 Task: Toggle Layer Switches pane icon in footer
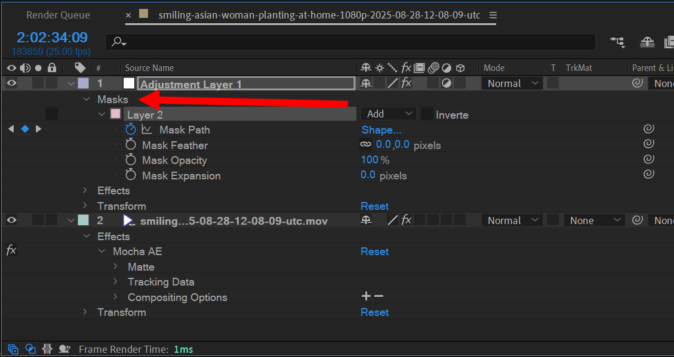coord(13,349)
